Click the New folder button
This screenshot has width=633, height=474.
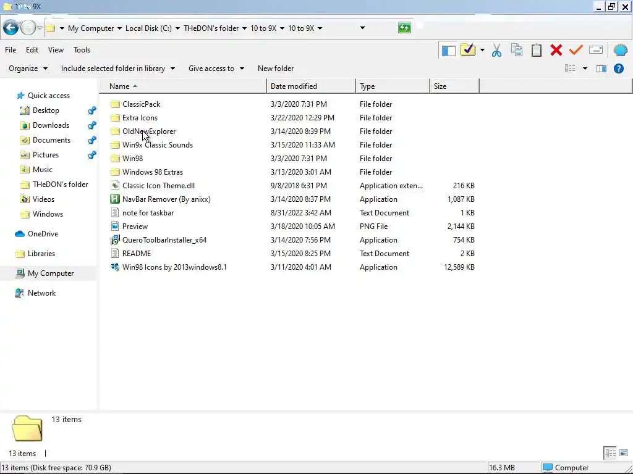tap(276, 69)
